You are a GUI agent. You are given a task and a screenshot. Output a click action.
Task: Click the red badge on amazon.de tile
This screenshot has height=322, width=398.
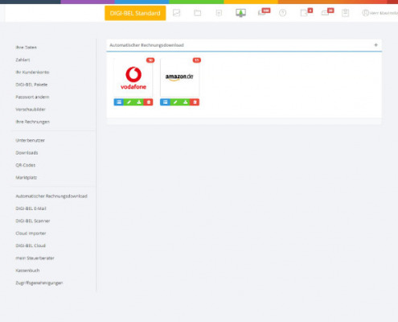click(197, 60)
